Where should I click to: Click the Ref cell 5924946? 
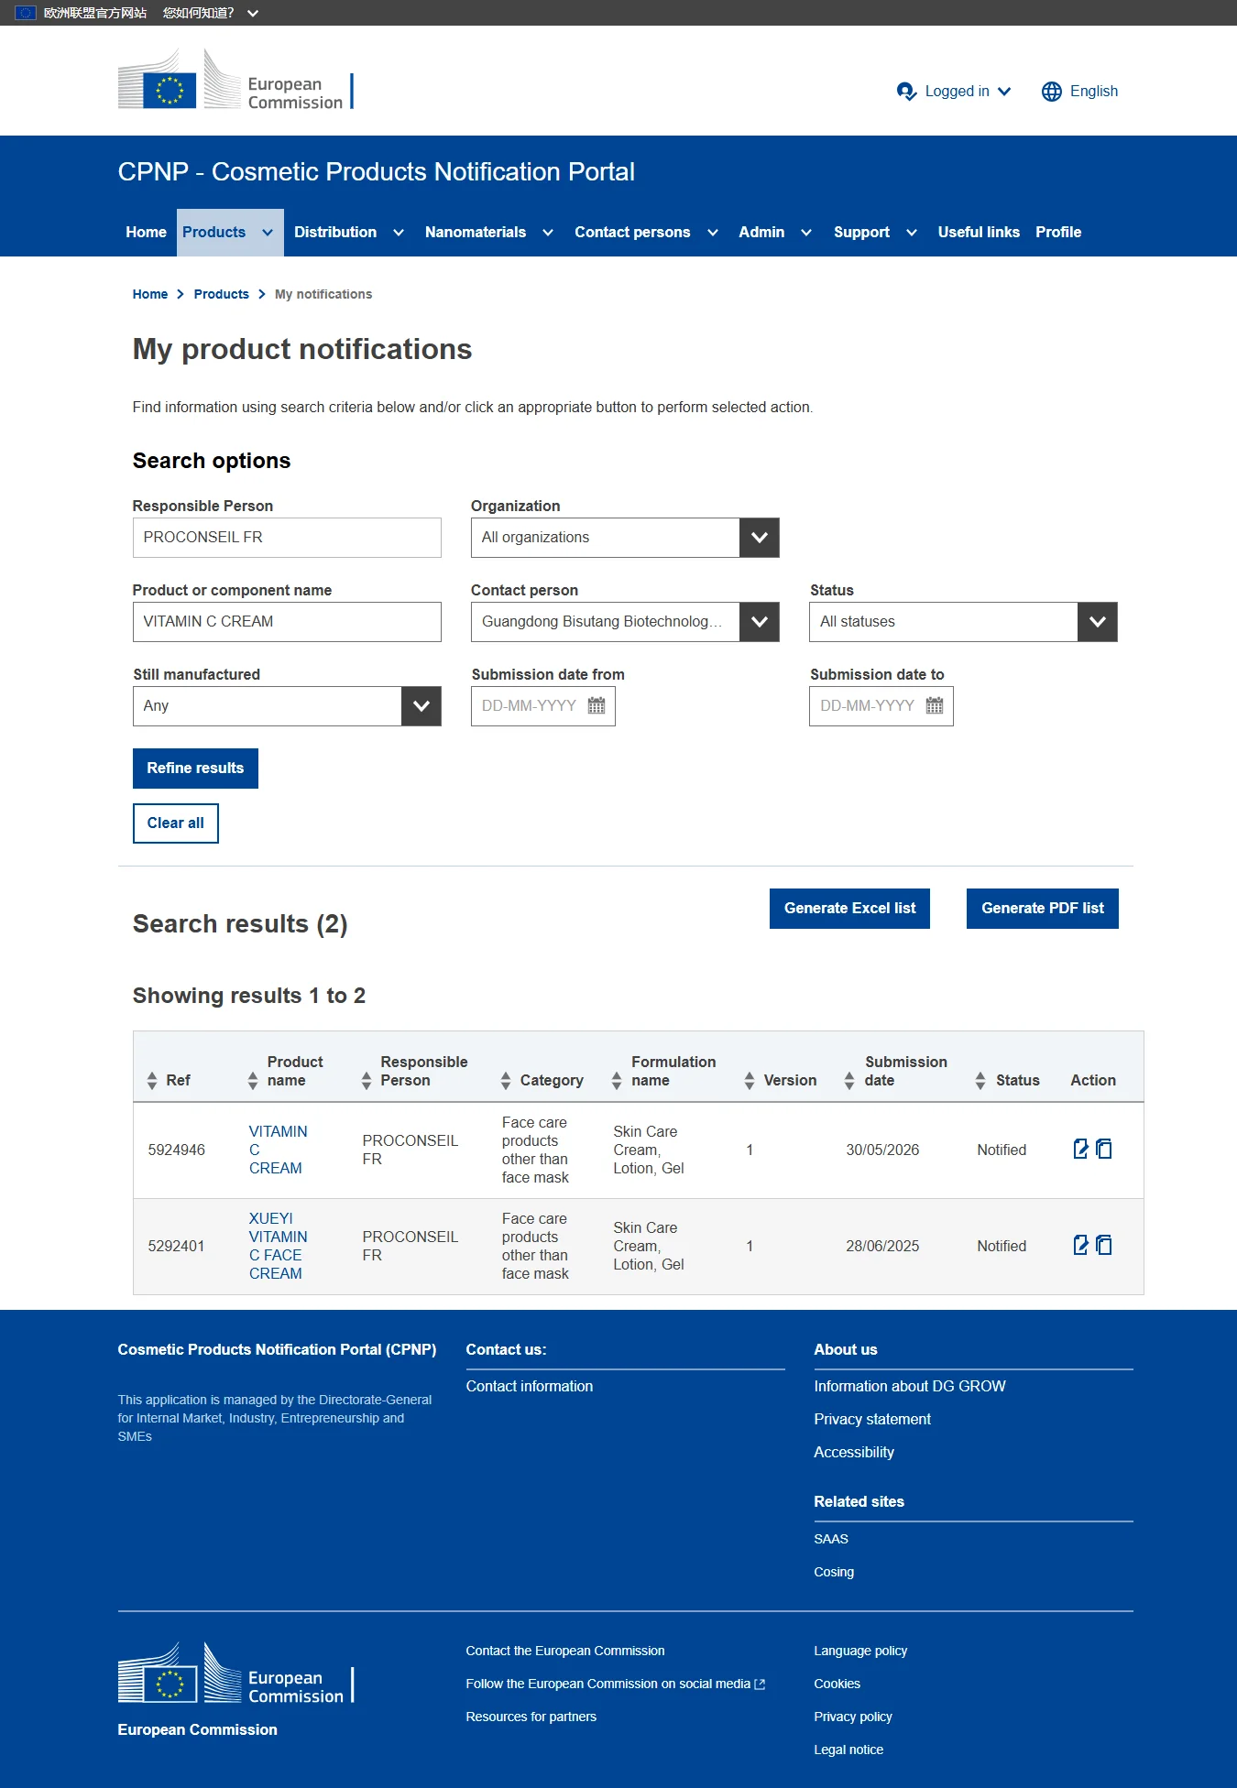[177, 1150]
